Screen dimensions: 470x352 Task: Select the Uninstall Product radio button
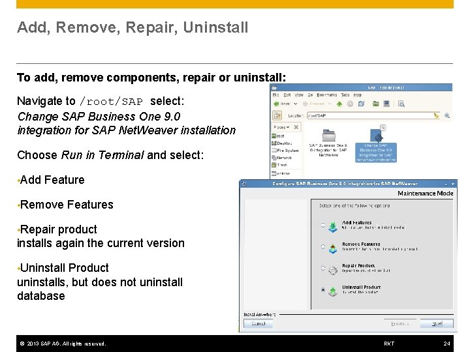coord(323,289)
